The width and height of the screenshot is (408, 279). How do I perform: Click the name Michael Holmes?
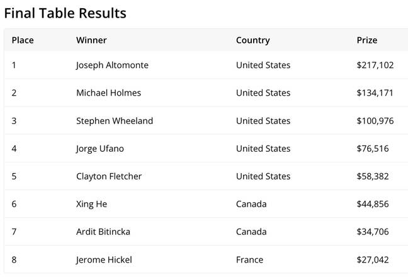pyautogui.click(x=108, y=93)
